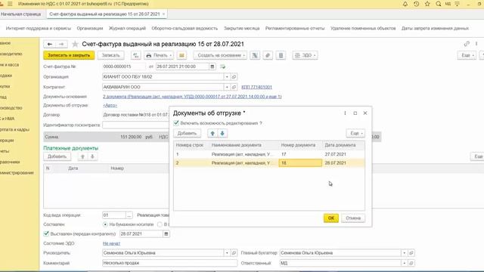The height and width of the screenshot is (272, 484).
Task: Select electronic form radio button
Action: [160, 224]
